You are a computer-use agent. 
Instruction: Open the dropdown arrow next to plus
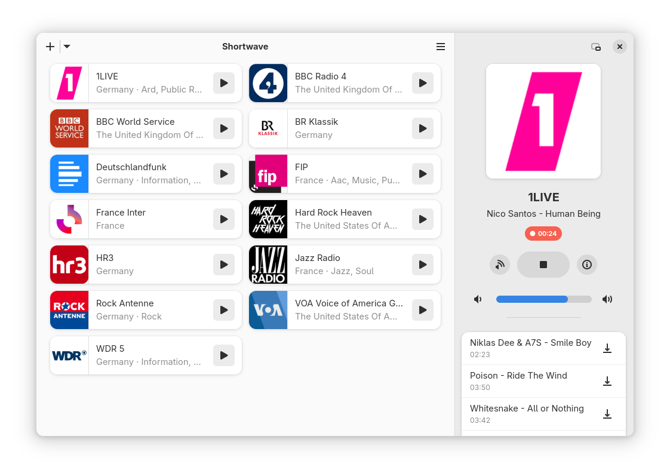tap(67, 47)
